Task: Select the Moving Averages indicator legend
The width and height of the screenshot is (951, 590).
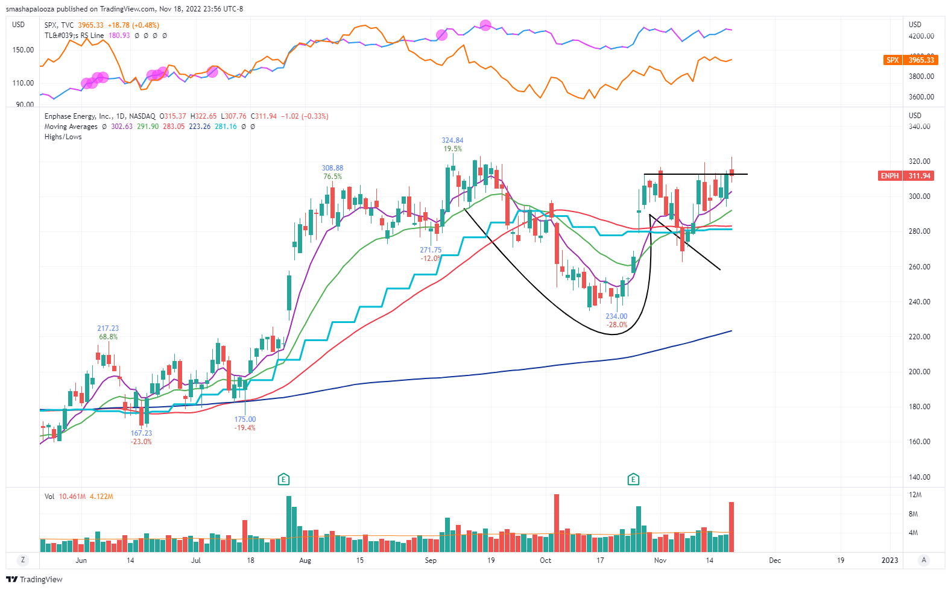Action: click(71, 127)
